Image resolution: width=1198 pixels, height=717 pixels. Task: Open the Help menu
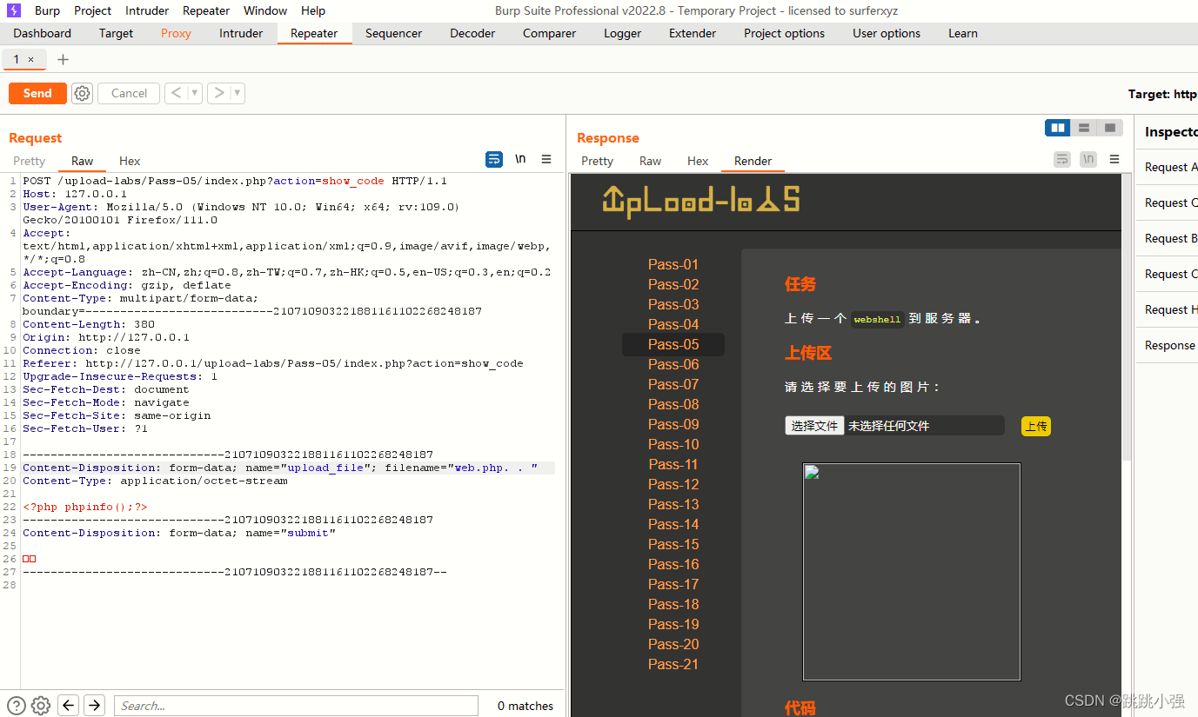313,10
